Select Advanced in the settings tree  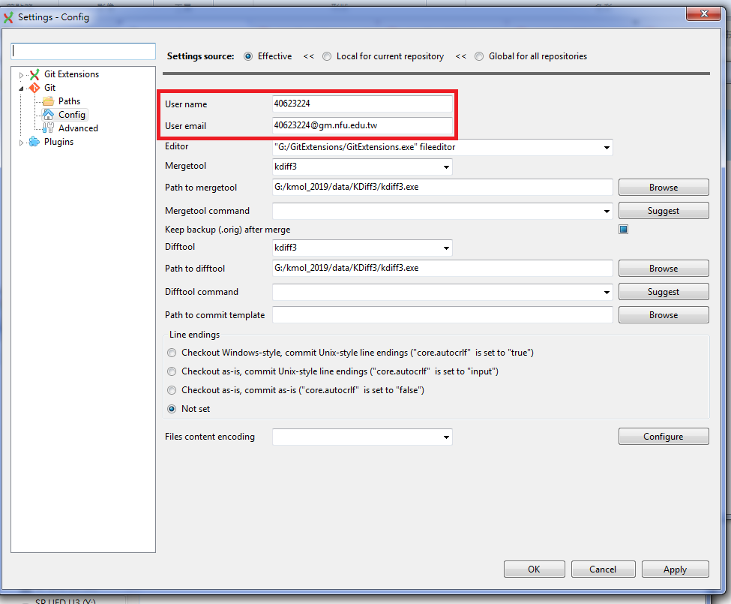pos(78,128)
